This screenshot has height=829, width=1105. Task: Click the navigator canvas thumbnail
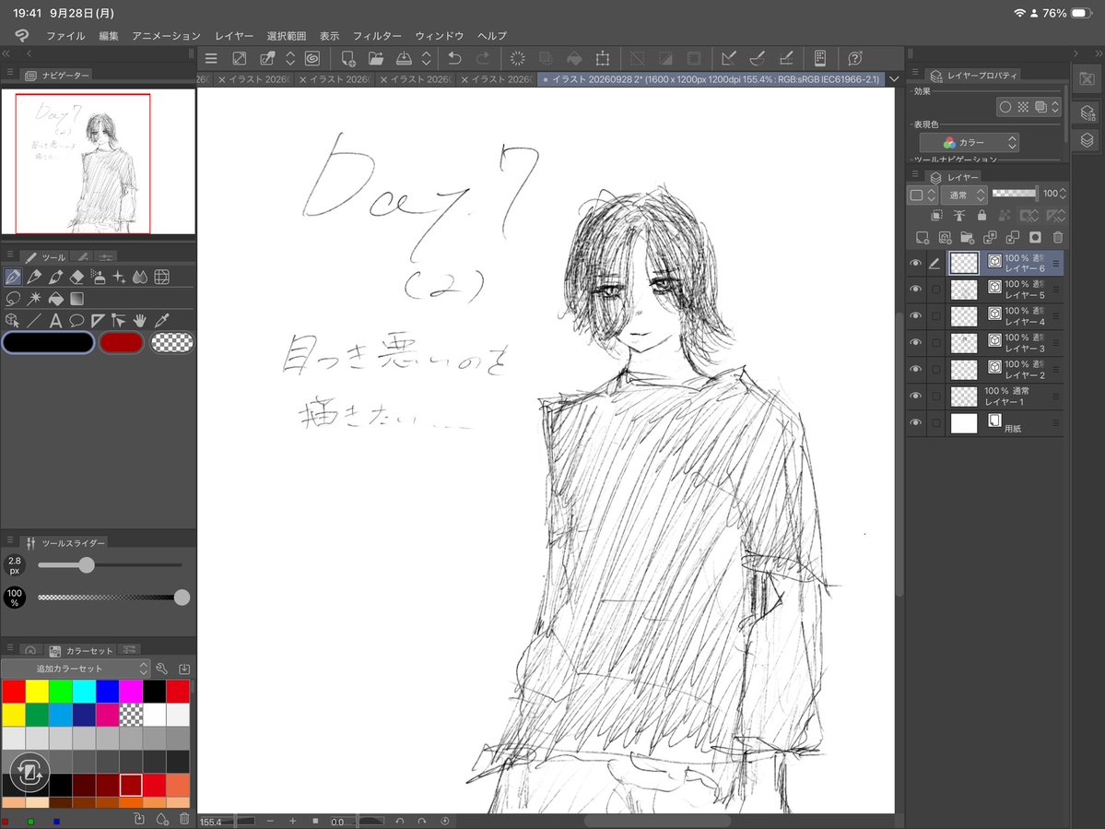(x=98, y=161)
